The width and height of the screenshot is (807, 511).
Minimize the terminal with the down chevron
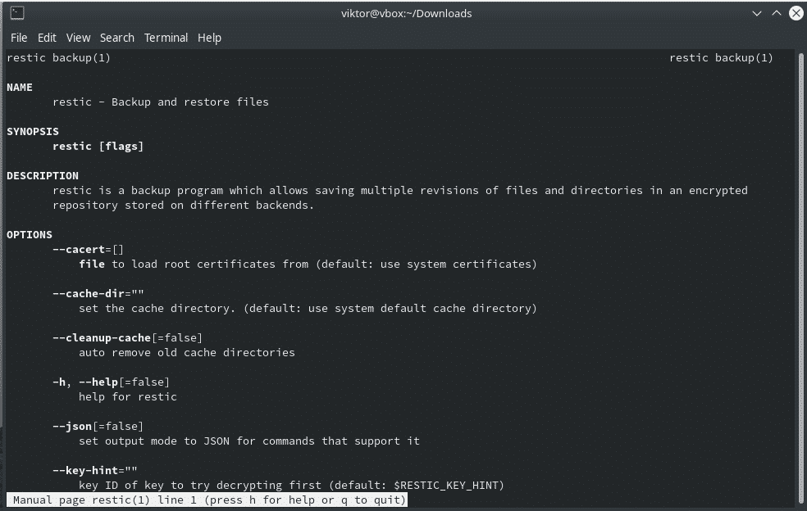tap(756, 13)
